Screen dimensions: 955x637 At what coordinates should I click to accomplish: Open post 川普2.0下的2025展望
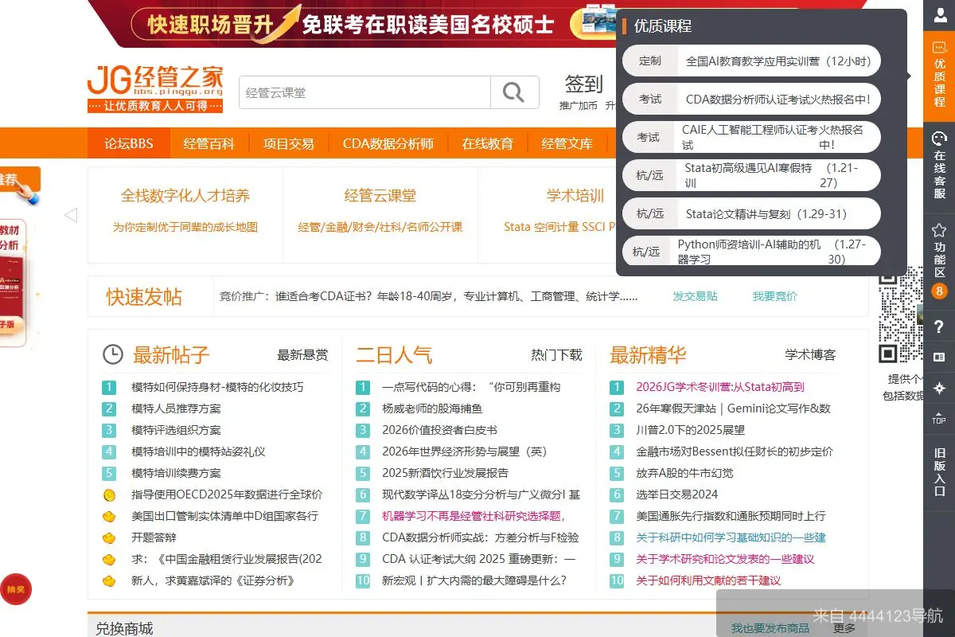(x=691, y=430)
